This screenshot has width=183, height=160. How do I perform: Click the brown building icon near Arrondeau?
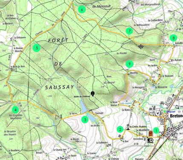tap(151, 133)
